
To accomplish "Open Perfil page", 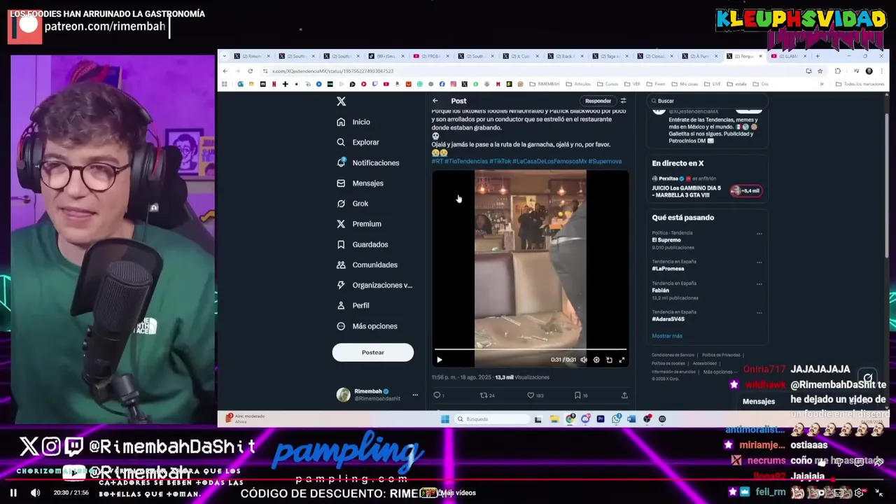I will [x=353, y=305].
